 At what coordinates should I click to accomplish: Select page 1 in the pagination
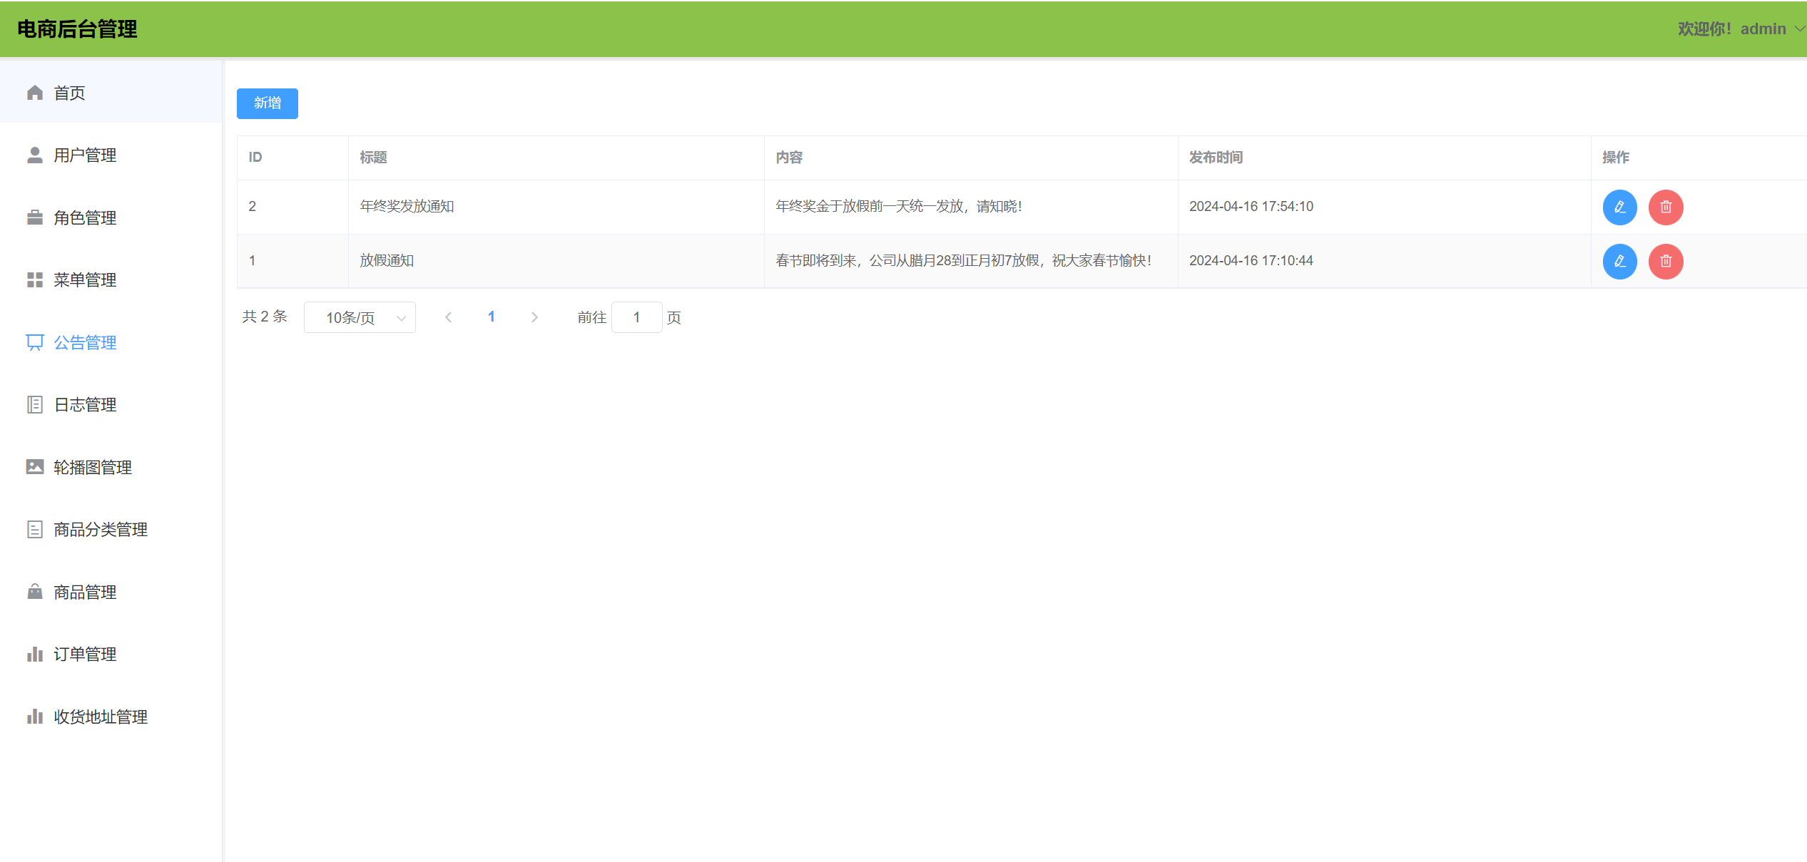[491, 317]
